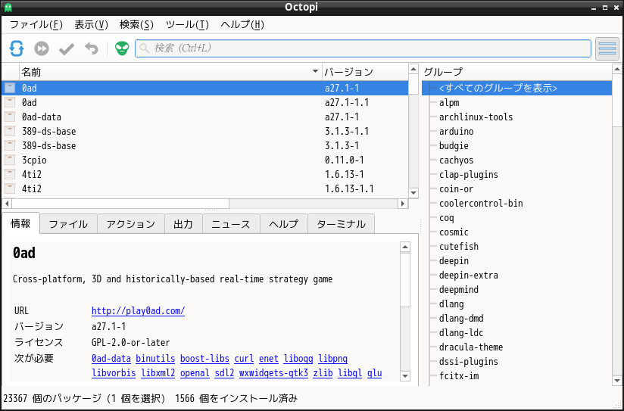Toggle the group panel button at toolbar right
624x411 pixels.
click(x=607, y=48)
